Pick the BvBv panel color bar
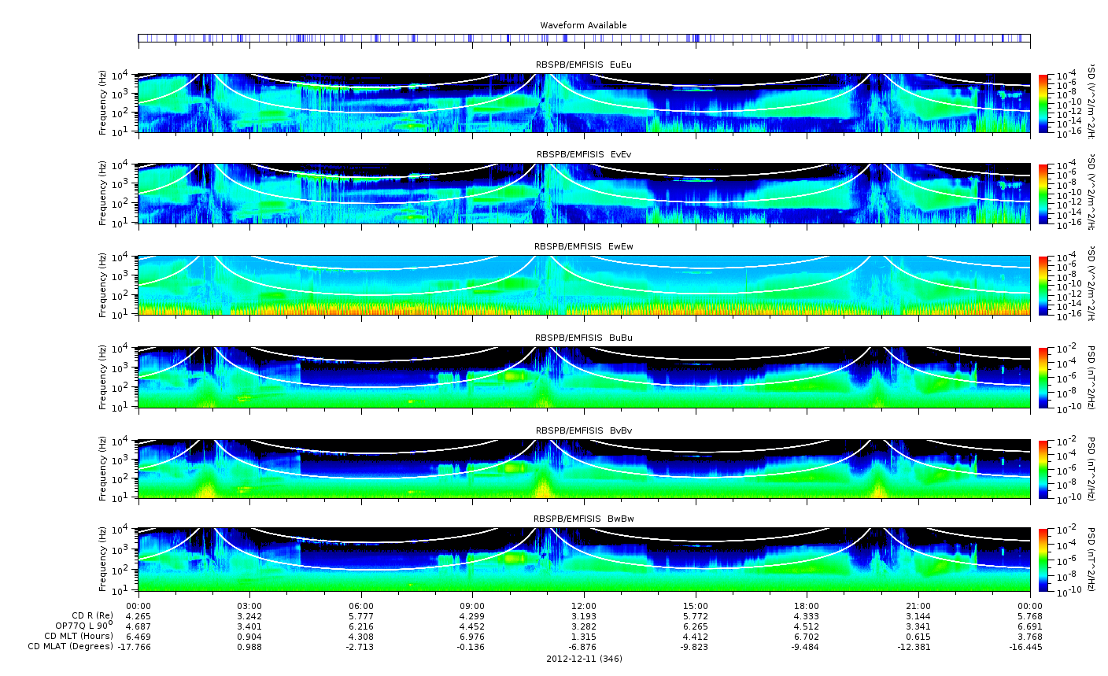The image size is (1108, 676). 1043,469
